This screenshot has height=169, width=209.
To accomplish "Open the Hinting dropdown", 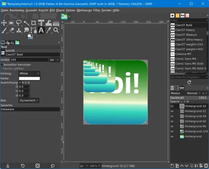I will pos(29,74).
